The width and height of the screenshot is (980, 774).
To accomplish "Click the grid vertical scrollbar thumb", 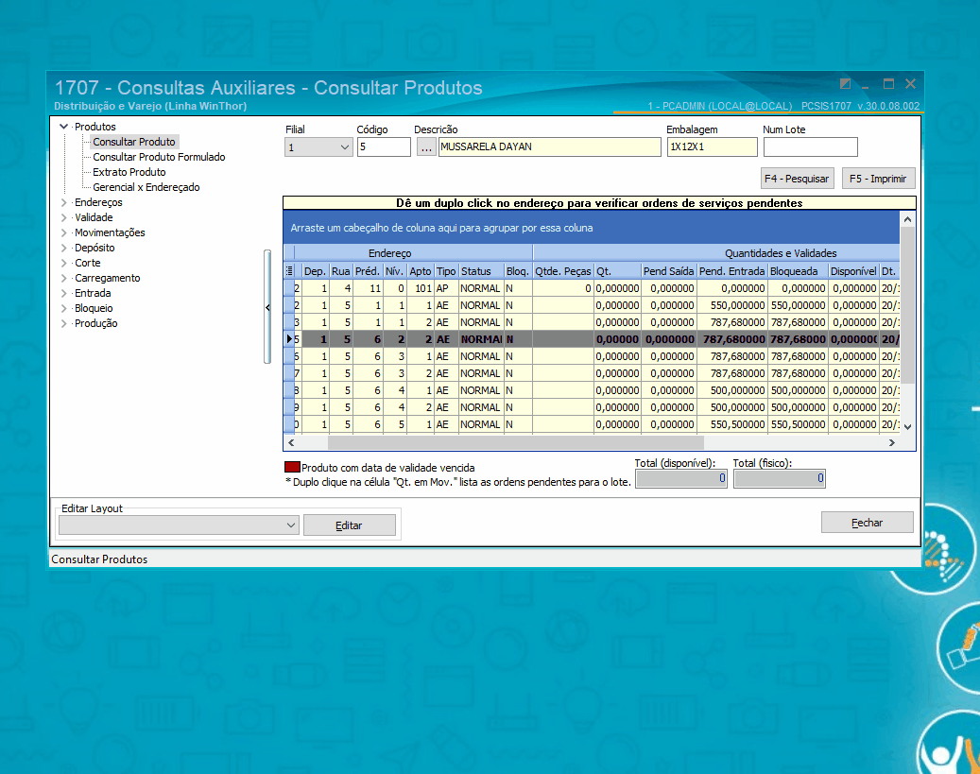I will coord(907,305).
